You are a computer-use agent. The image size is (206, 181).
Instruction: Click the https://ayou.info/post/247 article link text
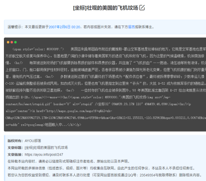pyautogui.click(x=44, y=155)
